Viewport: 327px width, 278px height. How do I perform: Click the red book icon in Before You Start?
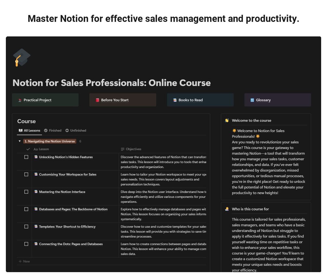97,100
